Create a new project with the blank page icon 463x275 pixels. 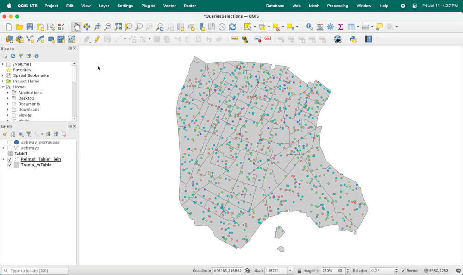(9, 27)
